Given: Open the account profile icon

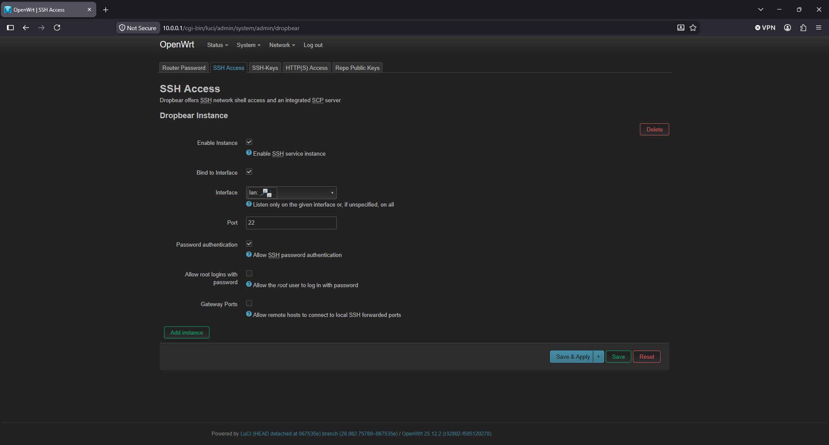Looking at the screenshot, I should [x=788, y=28].
